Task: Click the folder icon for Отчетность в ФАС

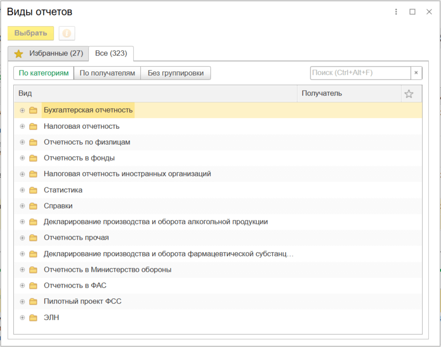Action: point(33,286)
